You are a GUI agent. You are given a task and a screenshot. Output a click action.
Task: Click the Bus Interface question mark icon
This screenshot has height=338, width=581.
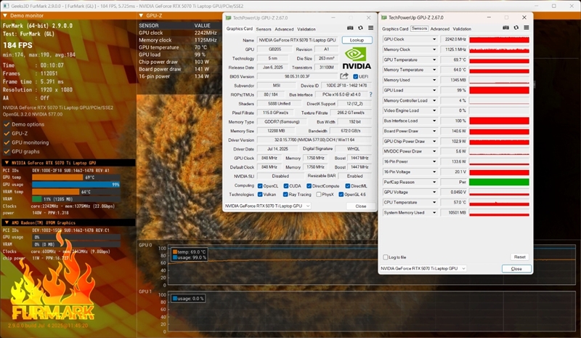click(x=370, y=94)
